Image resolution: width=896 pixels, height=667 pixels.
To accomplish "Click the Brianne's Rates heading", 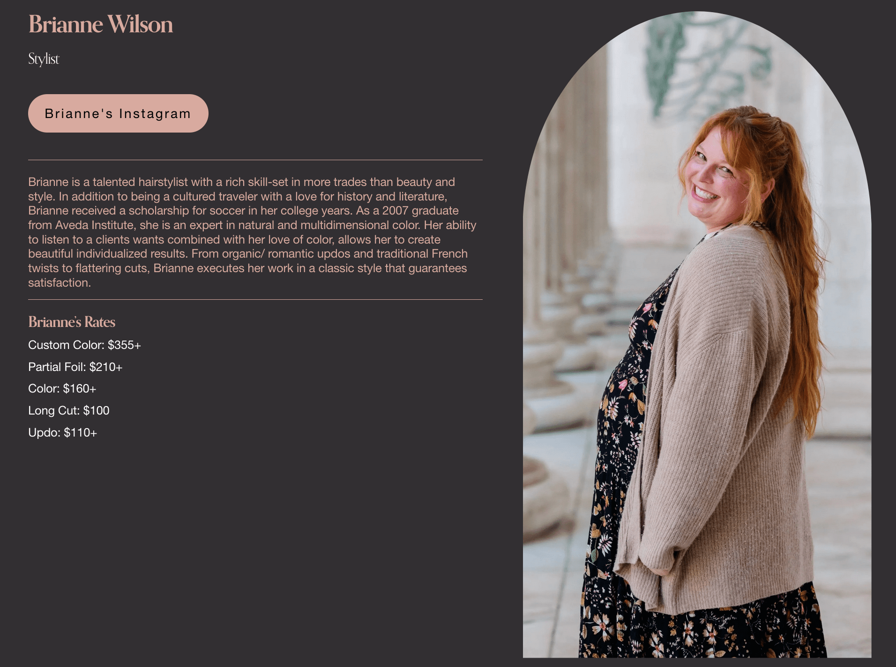I will click(72, 322).
